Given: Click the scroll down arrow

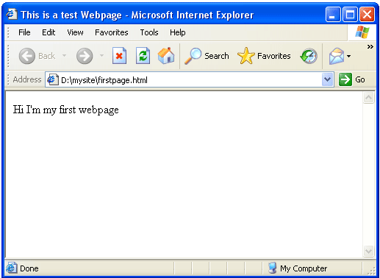Looking at the screenshot, I should click(368, 251).
